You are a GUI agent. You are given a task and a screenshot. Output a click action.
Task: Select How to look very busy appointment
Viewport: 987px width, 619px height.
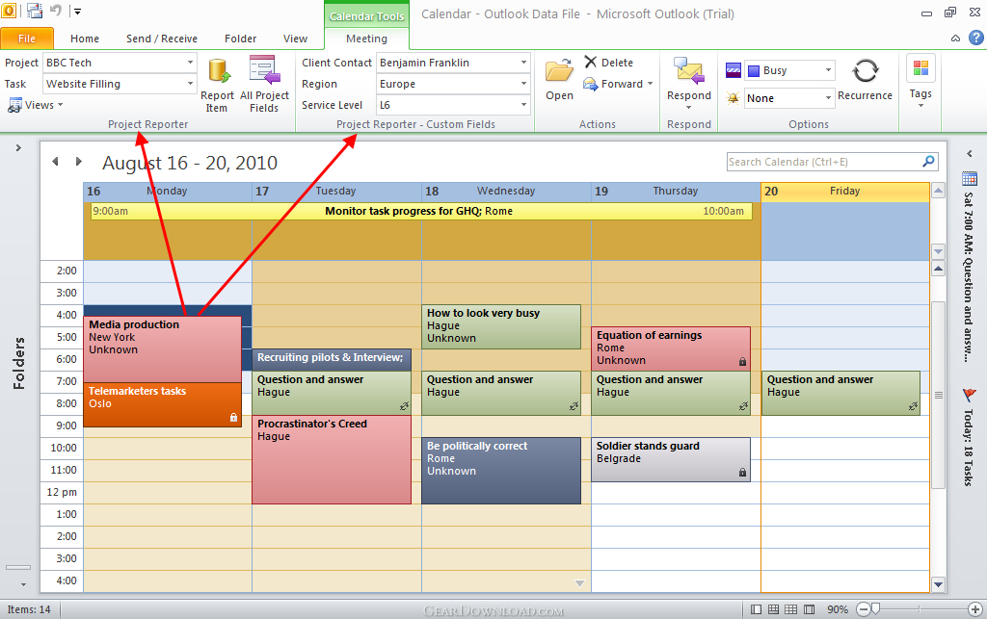click(501, 326)
